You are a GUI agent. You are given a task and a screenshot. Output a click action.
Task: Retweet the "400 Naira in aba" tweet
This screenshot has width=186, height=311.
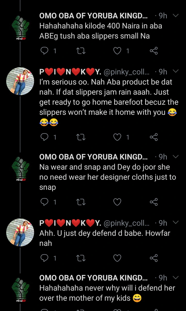tap(81, 51)
